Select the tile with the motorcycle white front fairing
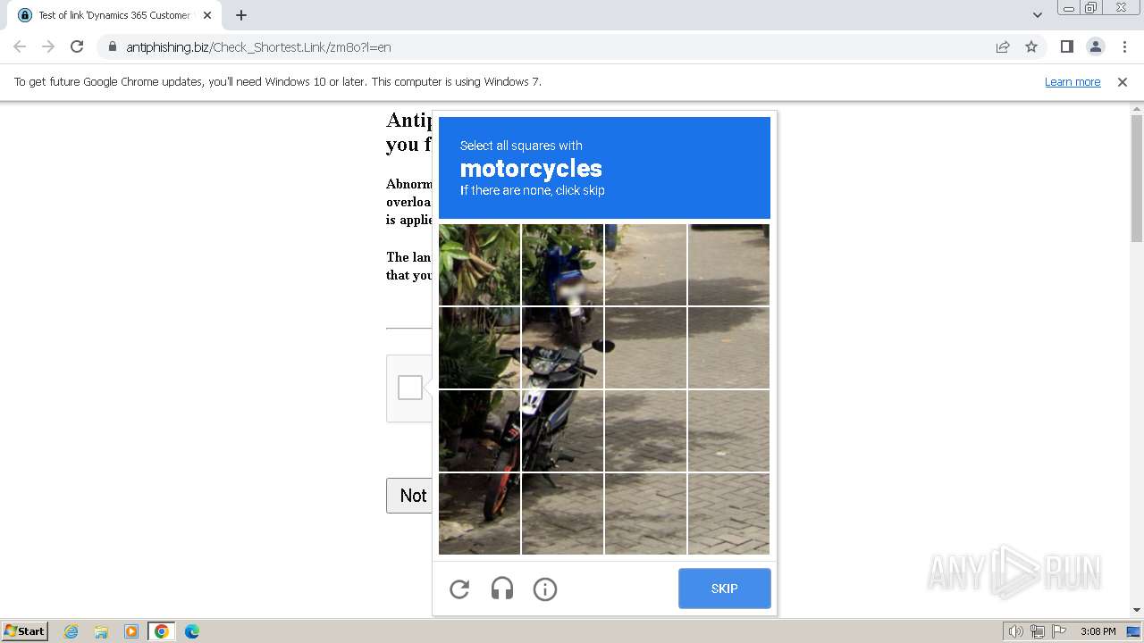The image size is (1144, 643). pos(563,430)
